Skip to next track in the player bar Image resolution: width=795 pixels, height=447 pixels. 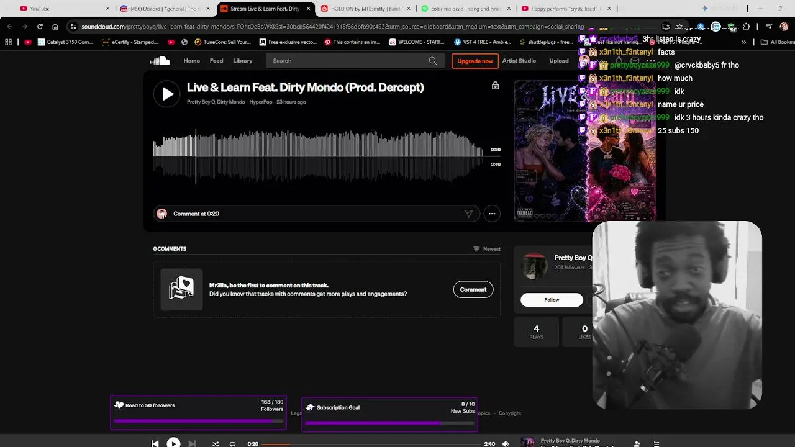click(192, 443)
